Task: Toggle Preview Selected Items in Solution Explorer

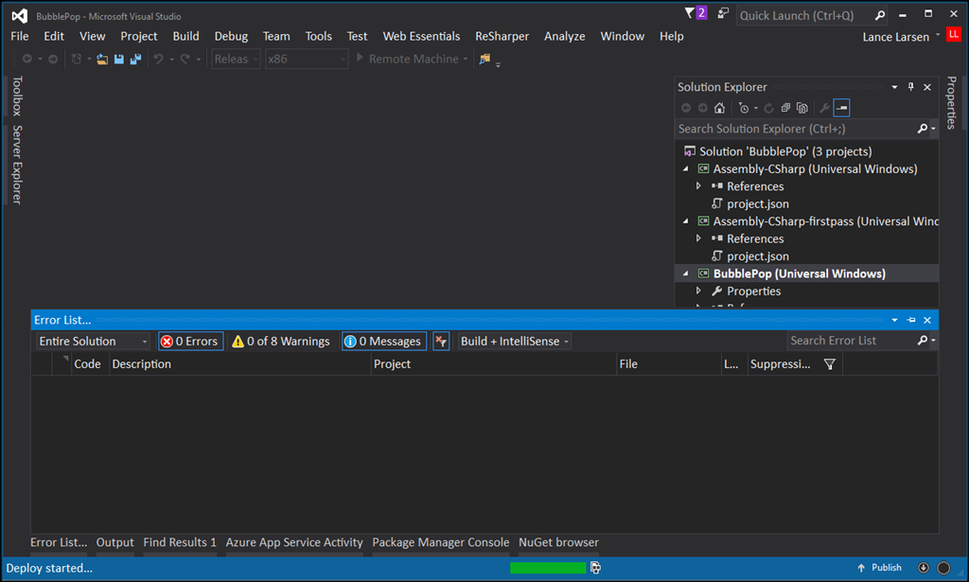Action: coord(841,108)
